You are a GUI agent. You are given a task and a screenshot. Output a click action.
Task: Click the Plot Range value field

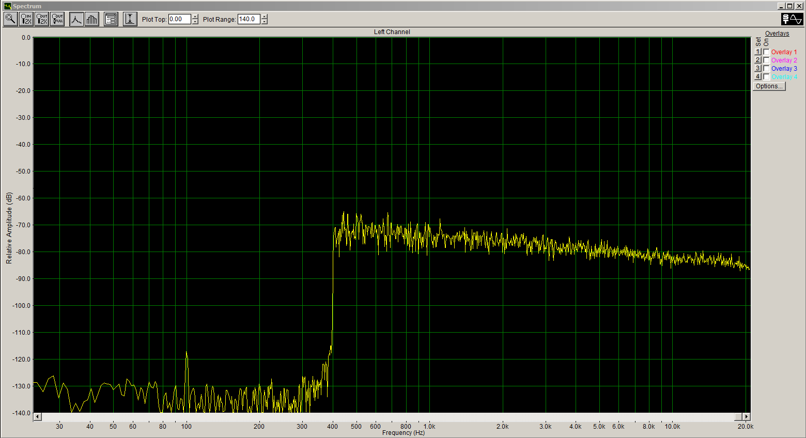click(x=249, y=19)
